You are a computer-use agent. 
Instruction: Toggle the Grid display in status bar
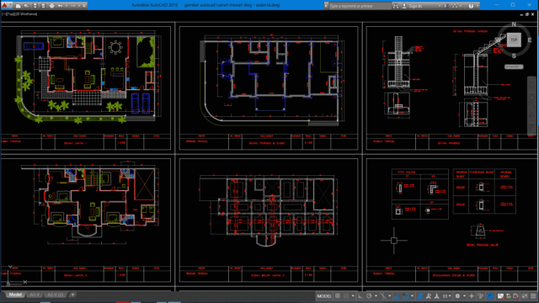point(338,295)
